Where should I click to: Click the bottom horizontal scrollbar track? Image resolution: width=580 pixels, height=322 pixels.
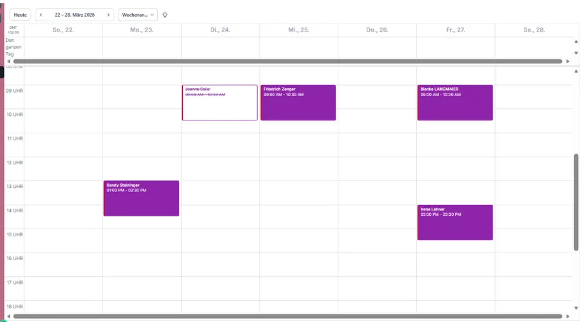click(x=288, y=316)
